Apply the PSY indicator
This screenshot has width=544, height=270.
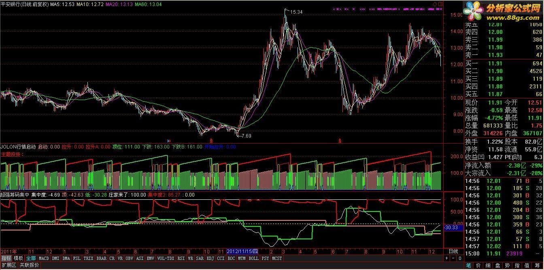[x=266, y=258]
